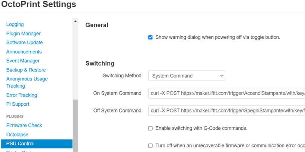Open the Backup & Restore section
Screen dimensions: 305x152
(26, 70)
